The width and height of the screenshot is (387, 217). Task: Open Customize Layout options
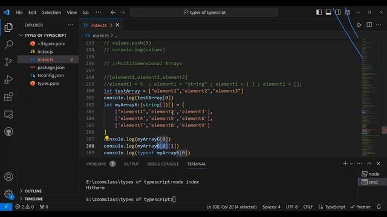tap(348, 12)
